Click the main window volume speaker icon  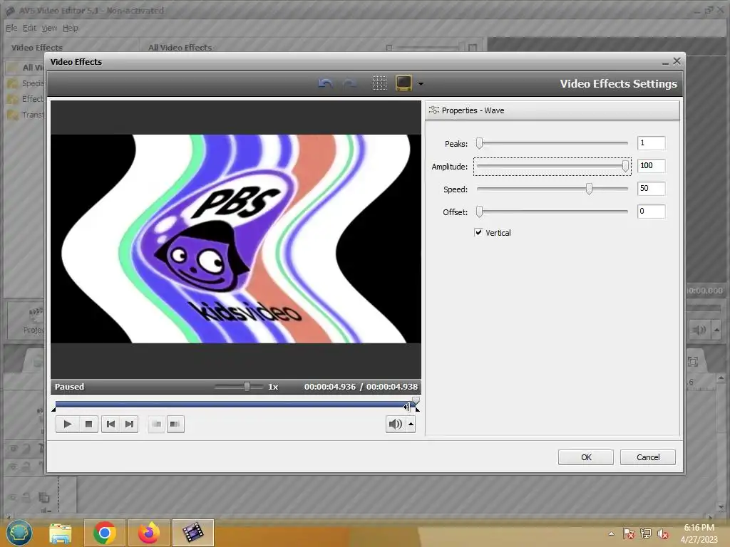(699, 330)
